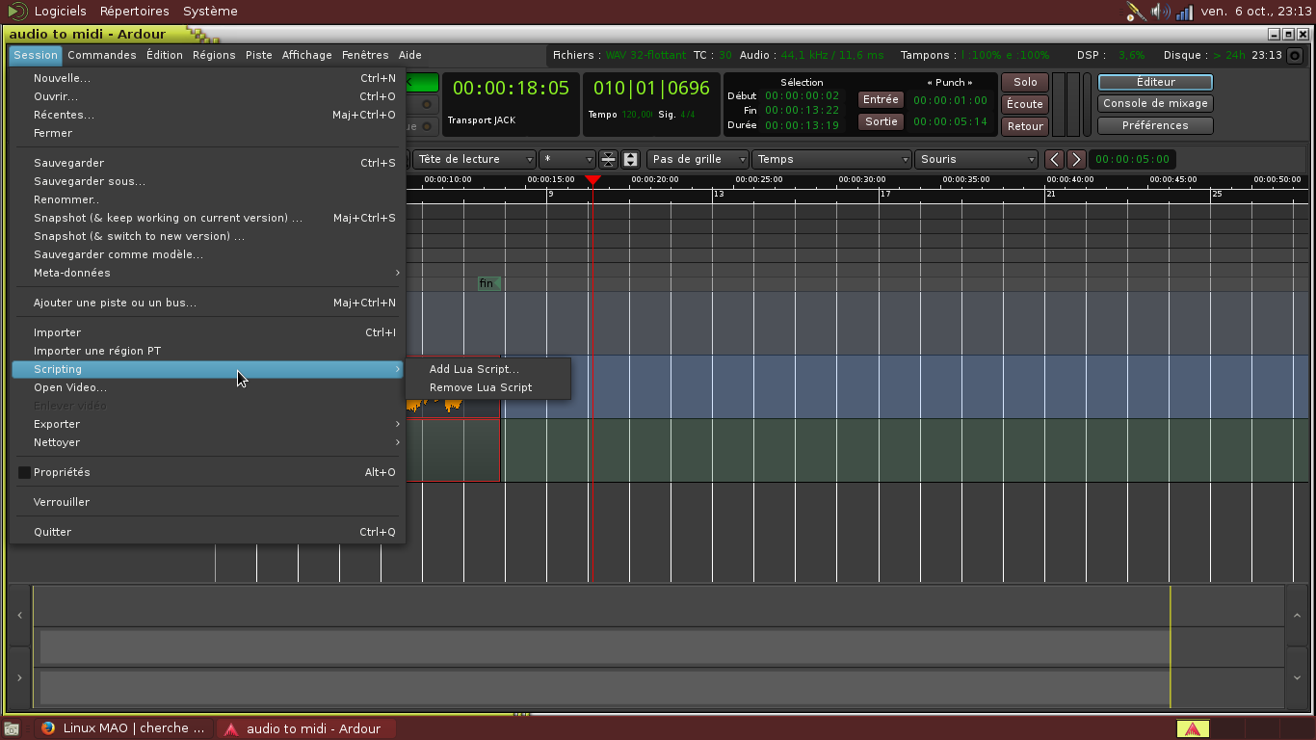Toggle the Solo indicator button
Image resolution: width=1316 pixels, height=740 pixels.
pos(1025,83)
